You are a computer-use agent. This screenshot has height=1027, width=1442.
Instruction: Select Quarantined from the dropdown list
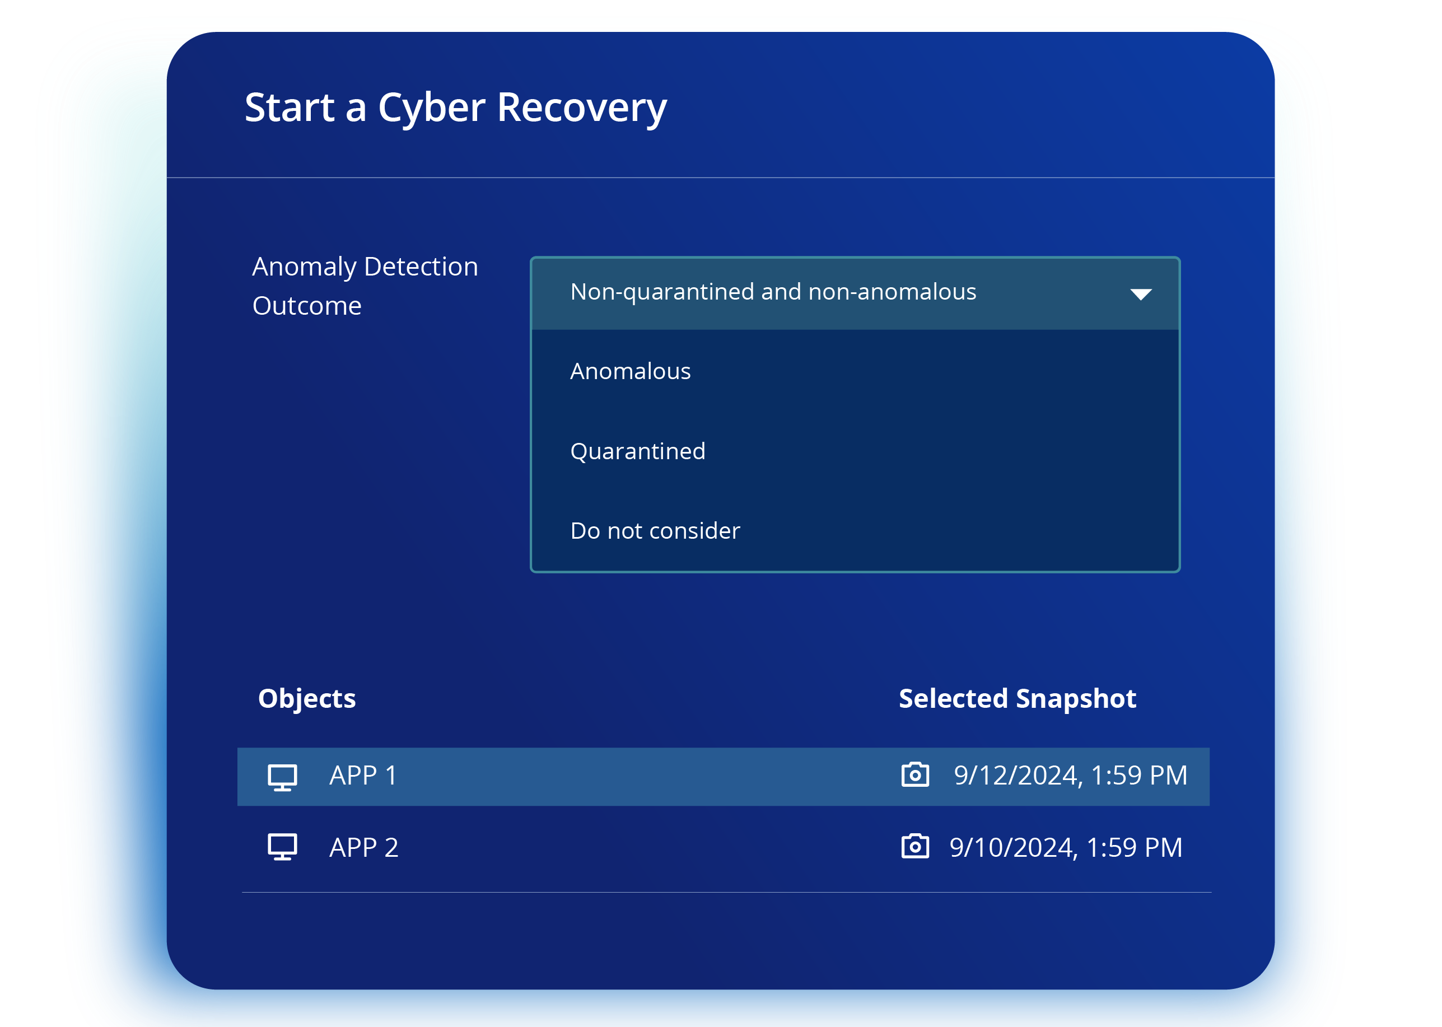637,451
